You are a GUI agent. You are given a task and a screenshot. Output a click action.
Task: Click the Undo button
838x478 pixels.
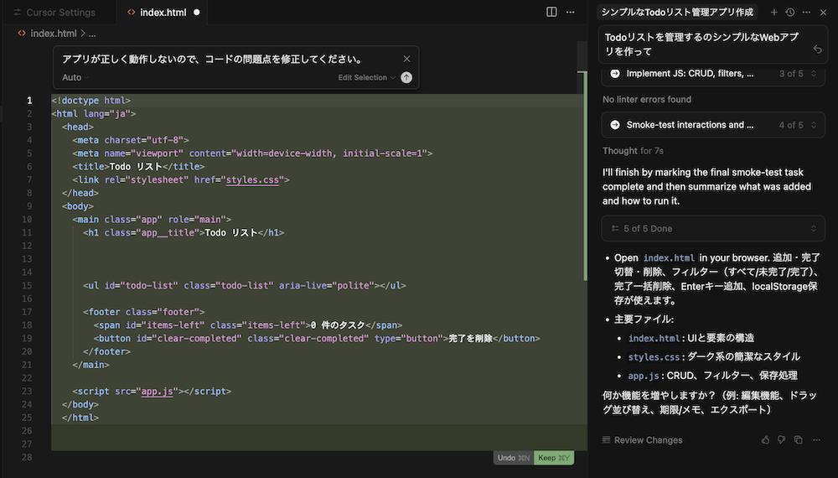(513, 458)
